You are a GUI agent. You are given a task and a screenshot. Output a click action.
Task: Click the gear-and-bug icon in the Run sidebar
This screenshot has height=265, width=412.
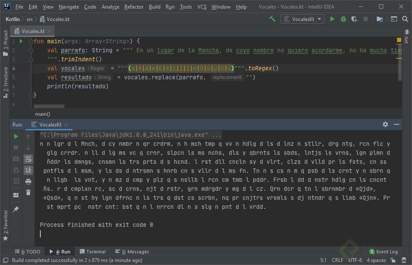pyautogui.click(x=16, y=170)
